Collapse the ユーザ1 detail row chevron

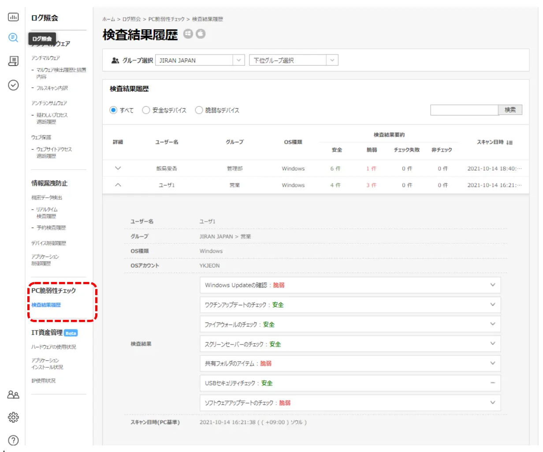pyautogui.click(x=118, y=185)
